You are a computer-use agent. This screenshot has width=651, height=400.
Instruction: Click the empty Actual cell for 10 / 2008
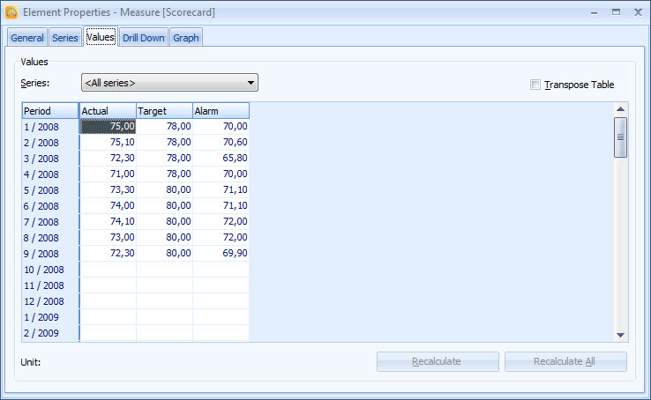tap(108, 270)
